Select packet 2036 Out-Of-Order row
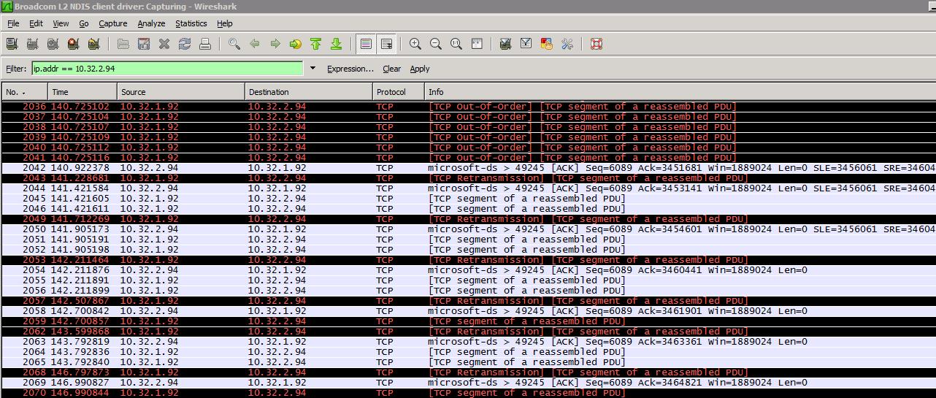936x398 pixels. (x=468, y=107)
